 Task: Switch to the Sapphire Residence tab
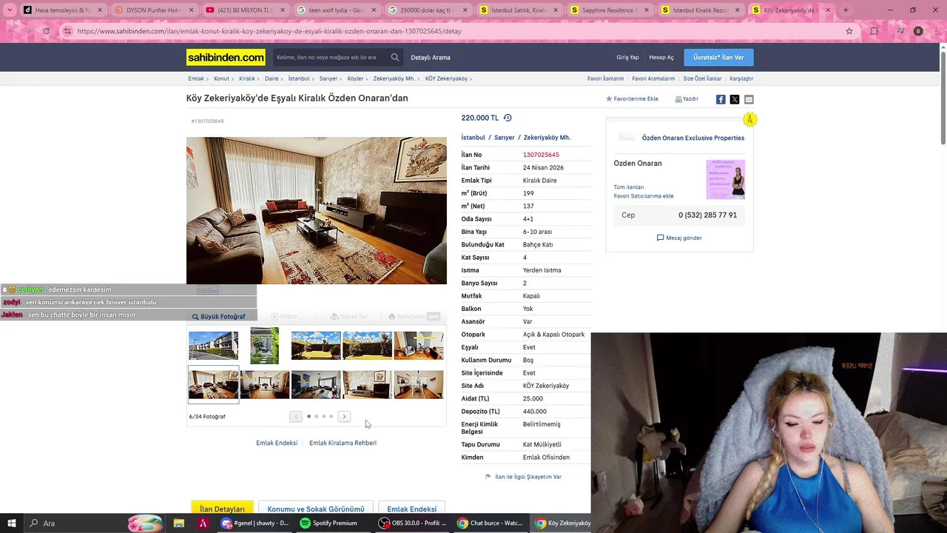610,10
